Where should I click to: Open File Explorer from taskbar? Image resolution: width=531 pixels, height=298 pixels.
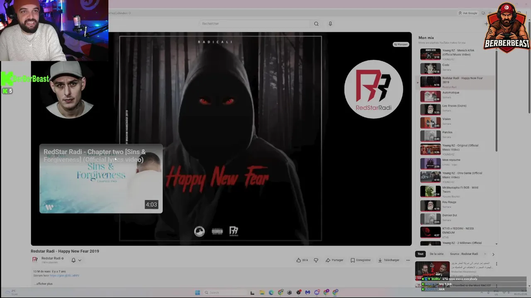pyautogui.click(x=262, y=293)
